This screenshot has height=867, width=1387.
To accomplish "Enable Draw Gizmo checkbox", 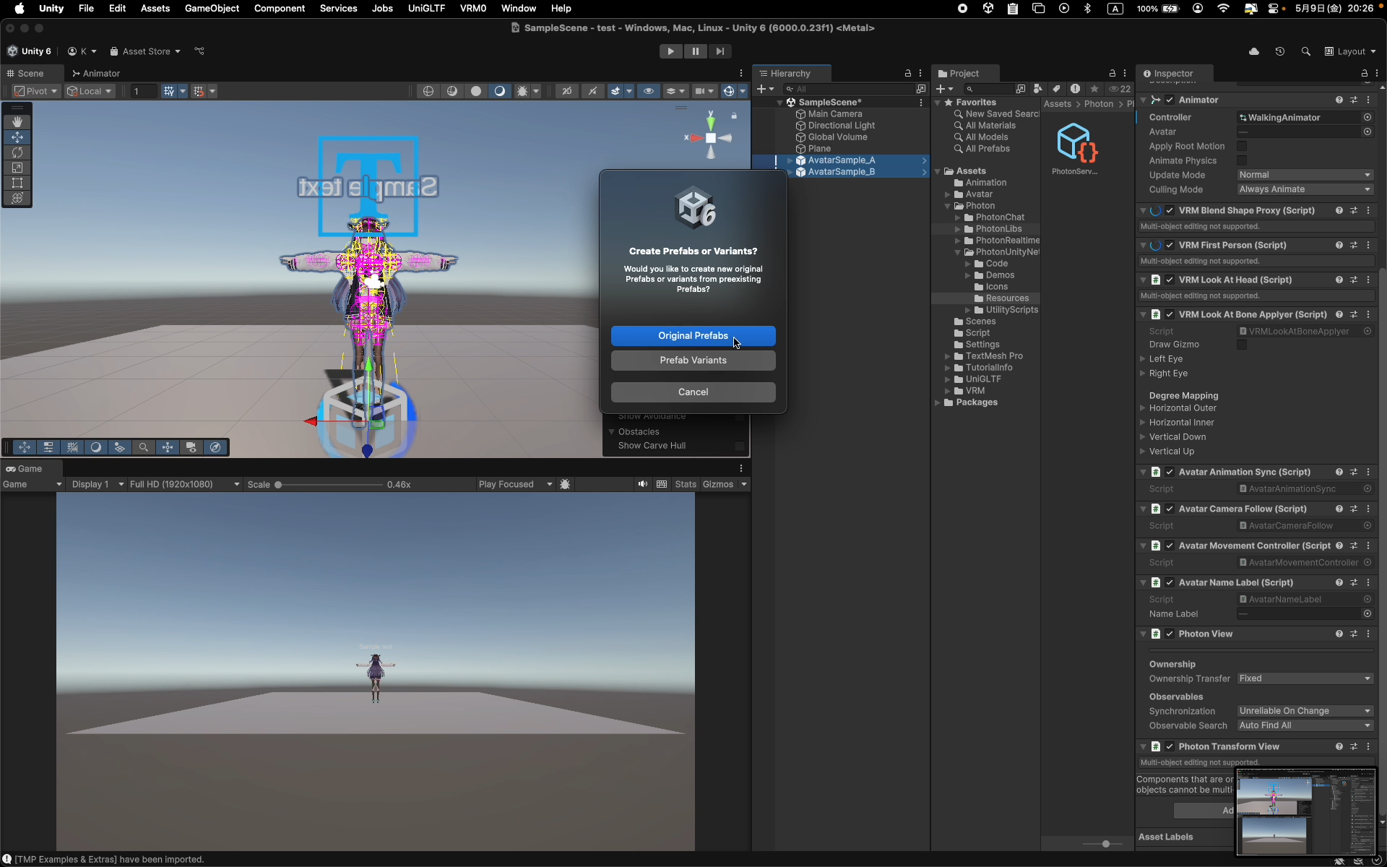I will click(1242, 345).
